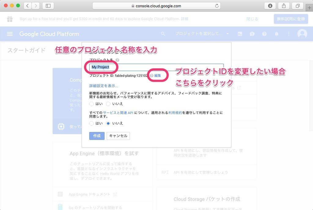This screenshot has width=313, height=210.
Task: Open Go のチュートリアルを開始する
Action: pos(95,208)
